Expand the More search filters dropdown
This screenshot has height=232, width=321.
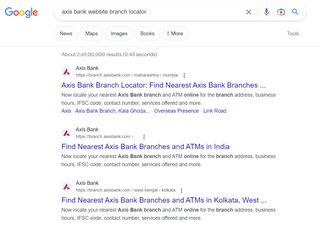click(175, 33)
